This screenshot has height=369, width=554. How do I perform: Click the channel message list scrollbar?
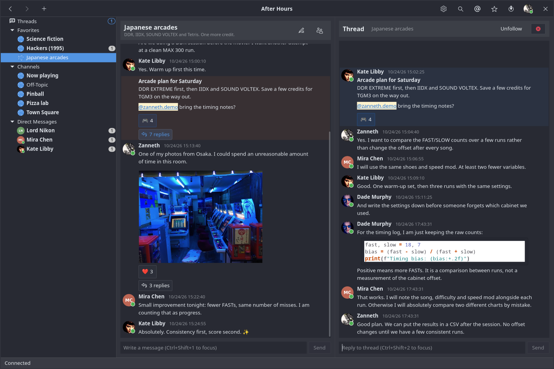[x=329, y=234]
